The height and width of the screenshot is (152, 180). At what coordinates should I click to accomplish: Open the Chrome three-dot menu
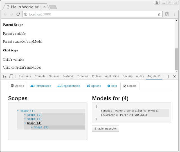[174, 14]
